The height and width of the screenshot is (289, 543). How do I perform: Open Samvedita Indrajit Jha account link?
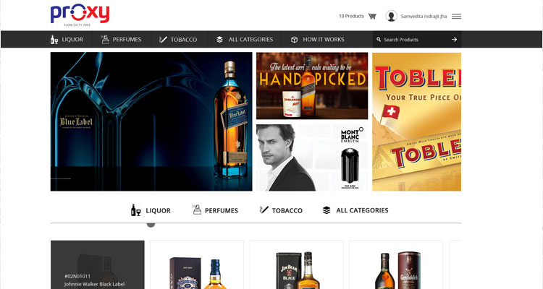click(424, 16)
